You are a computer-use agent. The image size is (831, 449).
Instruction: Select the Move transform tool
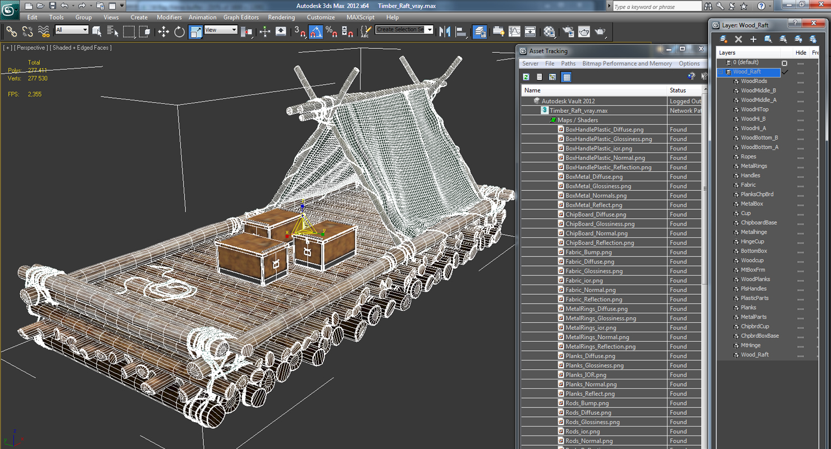pyautogui.click(x=163, y=32)
